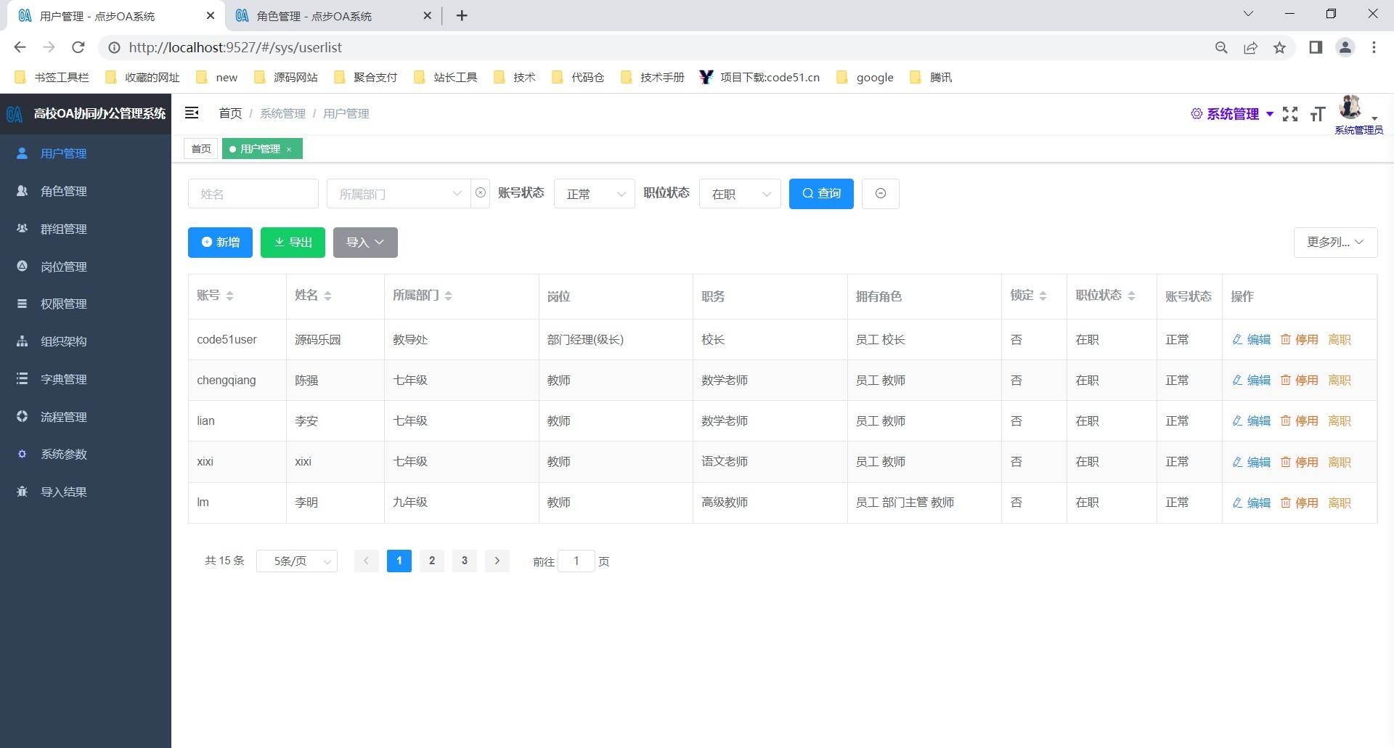This screenshot has width=1394, height=748.
Task: Select the 首页 page tag
Action: click(x=201, y=149)
